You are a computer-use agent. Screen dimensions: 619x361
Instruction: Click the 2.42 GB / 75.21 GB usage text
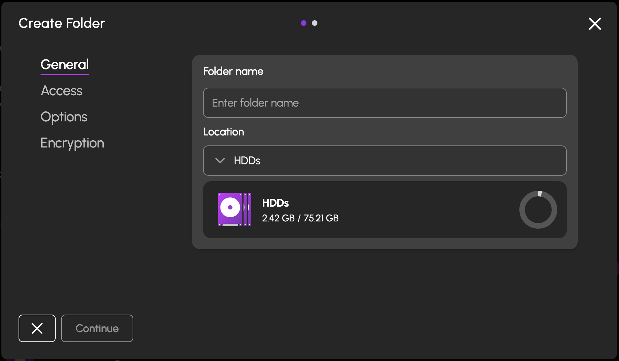point(300,218)
